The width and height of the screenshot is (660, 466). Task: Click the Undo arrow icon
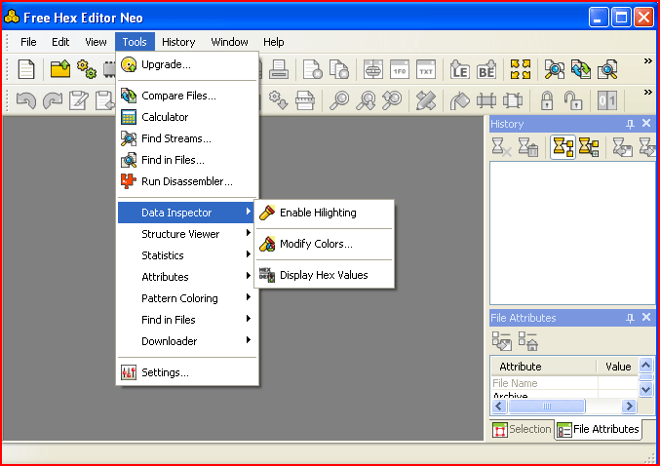[x=26, y=100]
